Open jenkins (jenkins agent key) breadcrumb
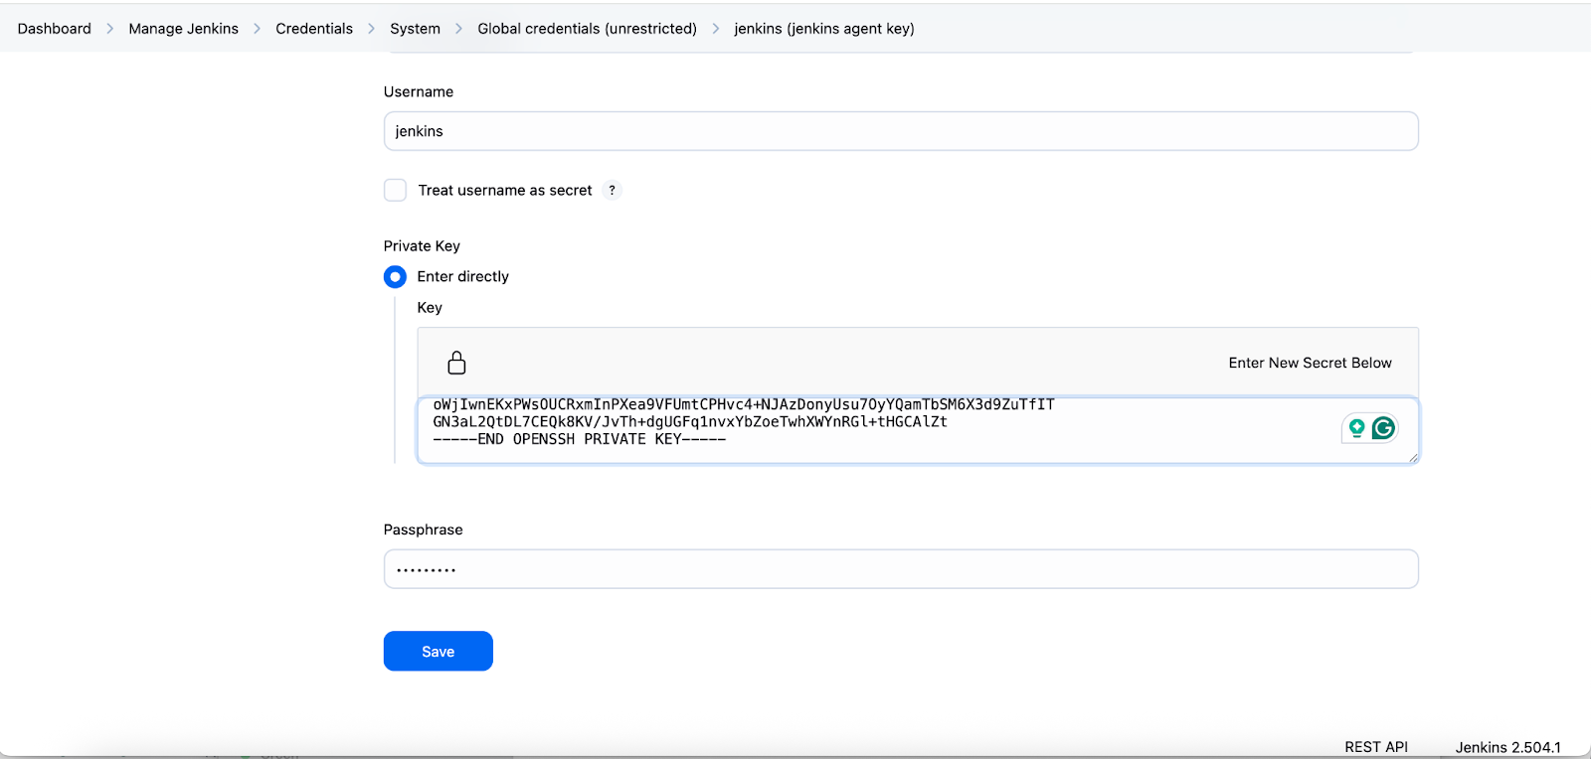 click(824, 29)
